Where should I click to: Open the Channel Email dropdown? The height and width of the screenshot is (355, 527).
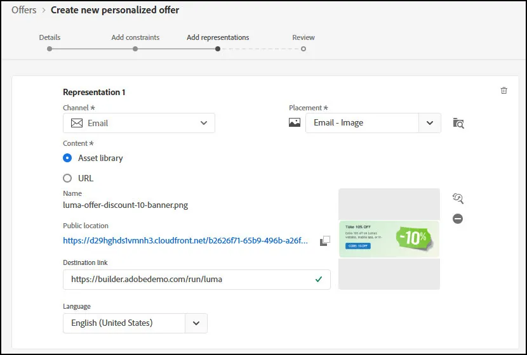point(139,123)
